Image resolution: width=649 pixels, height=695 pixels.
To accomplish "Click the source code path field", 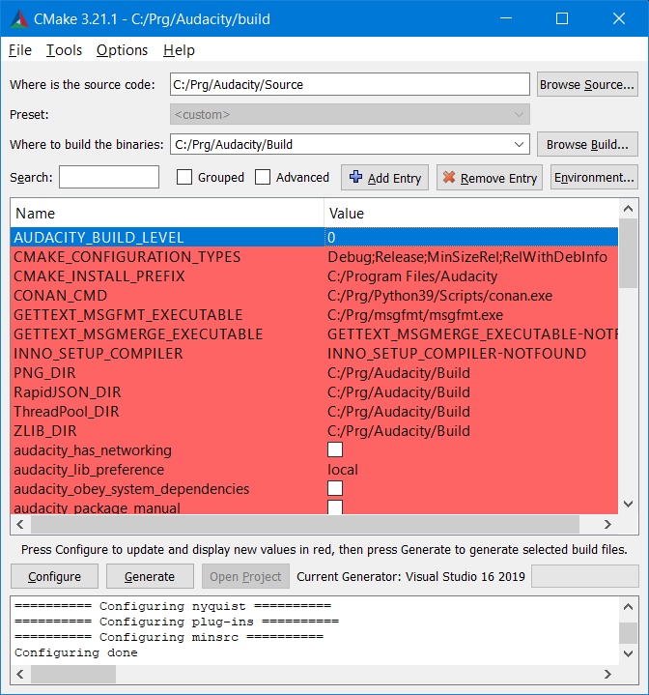I will click(350, 84).
